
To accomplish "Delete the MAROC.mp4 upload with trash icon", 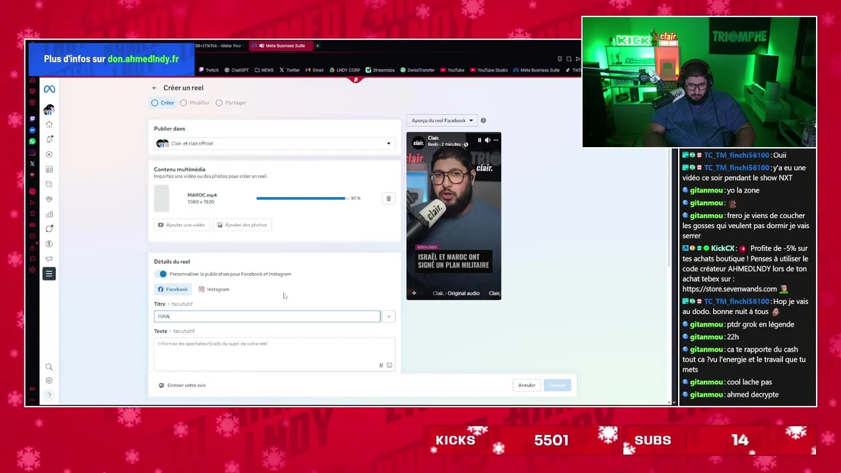I will click(x=388, y=198).
